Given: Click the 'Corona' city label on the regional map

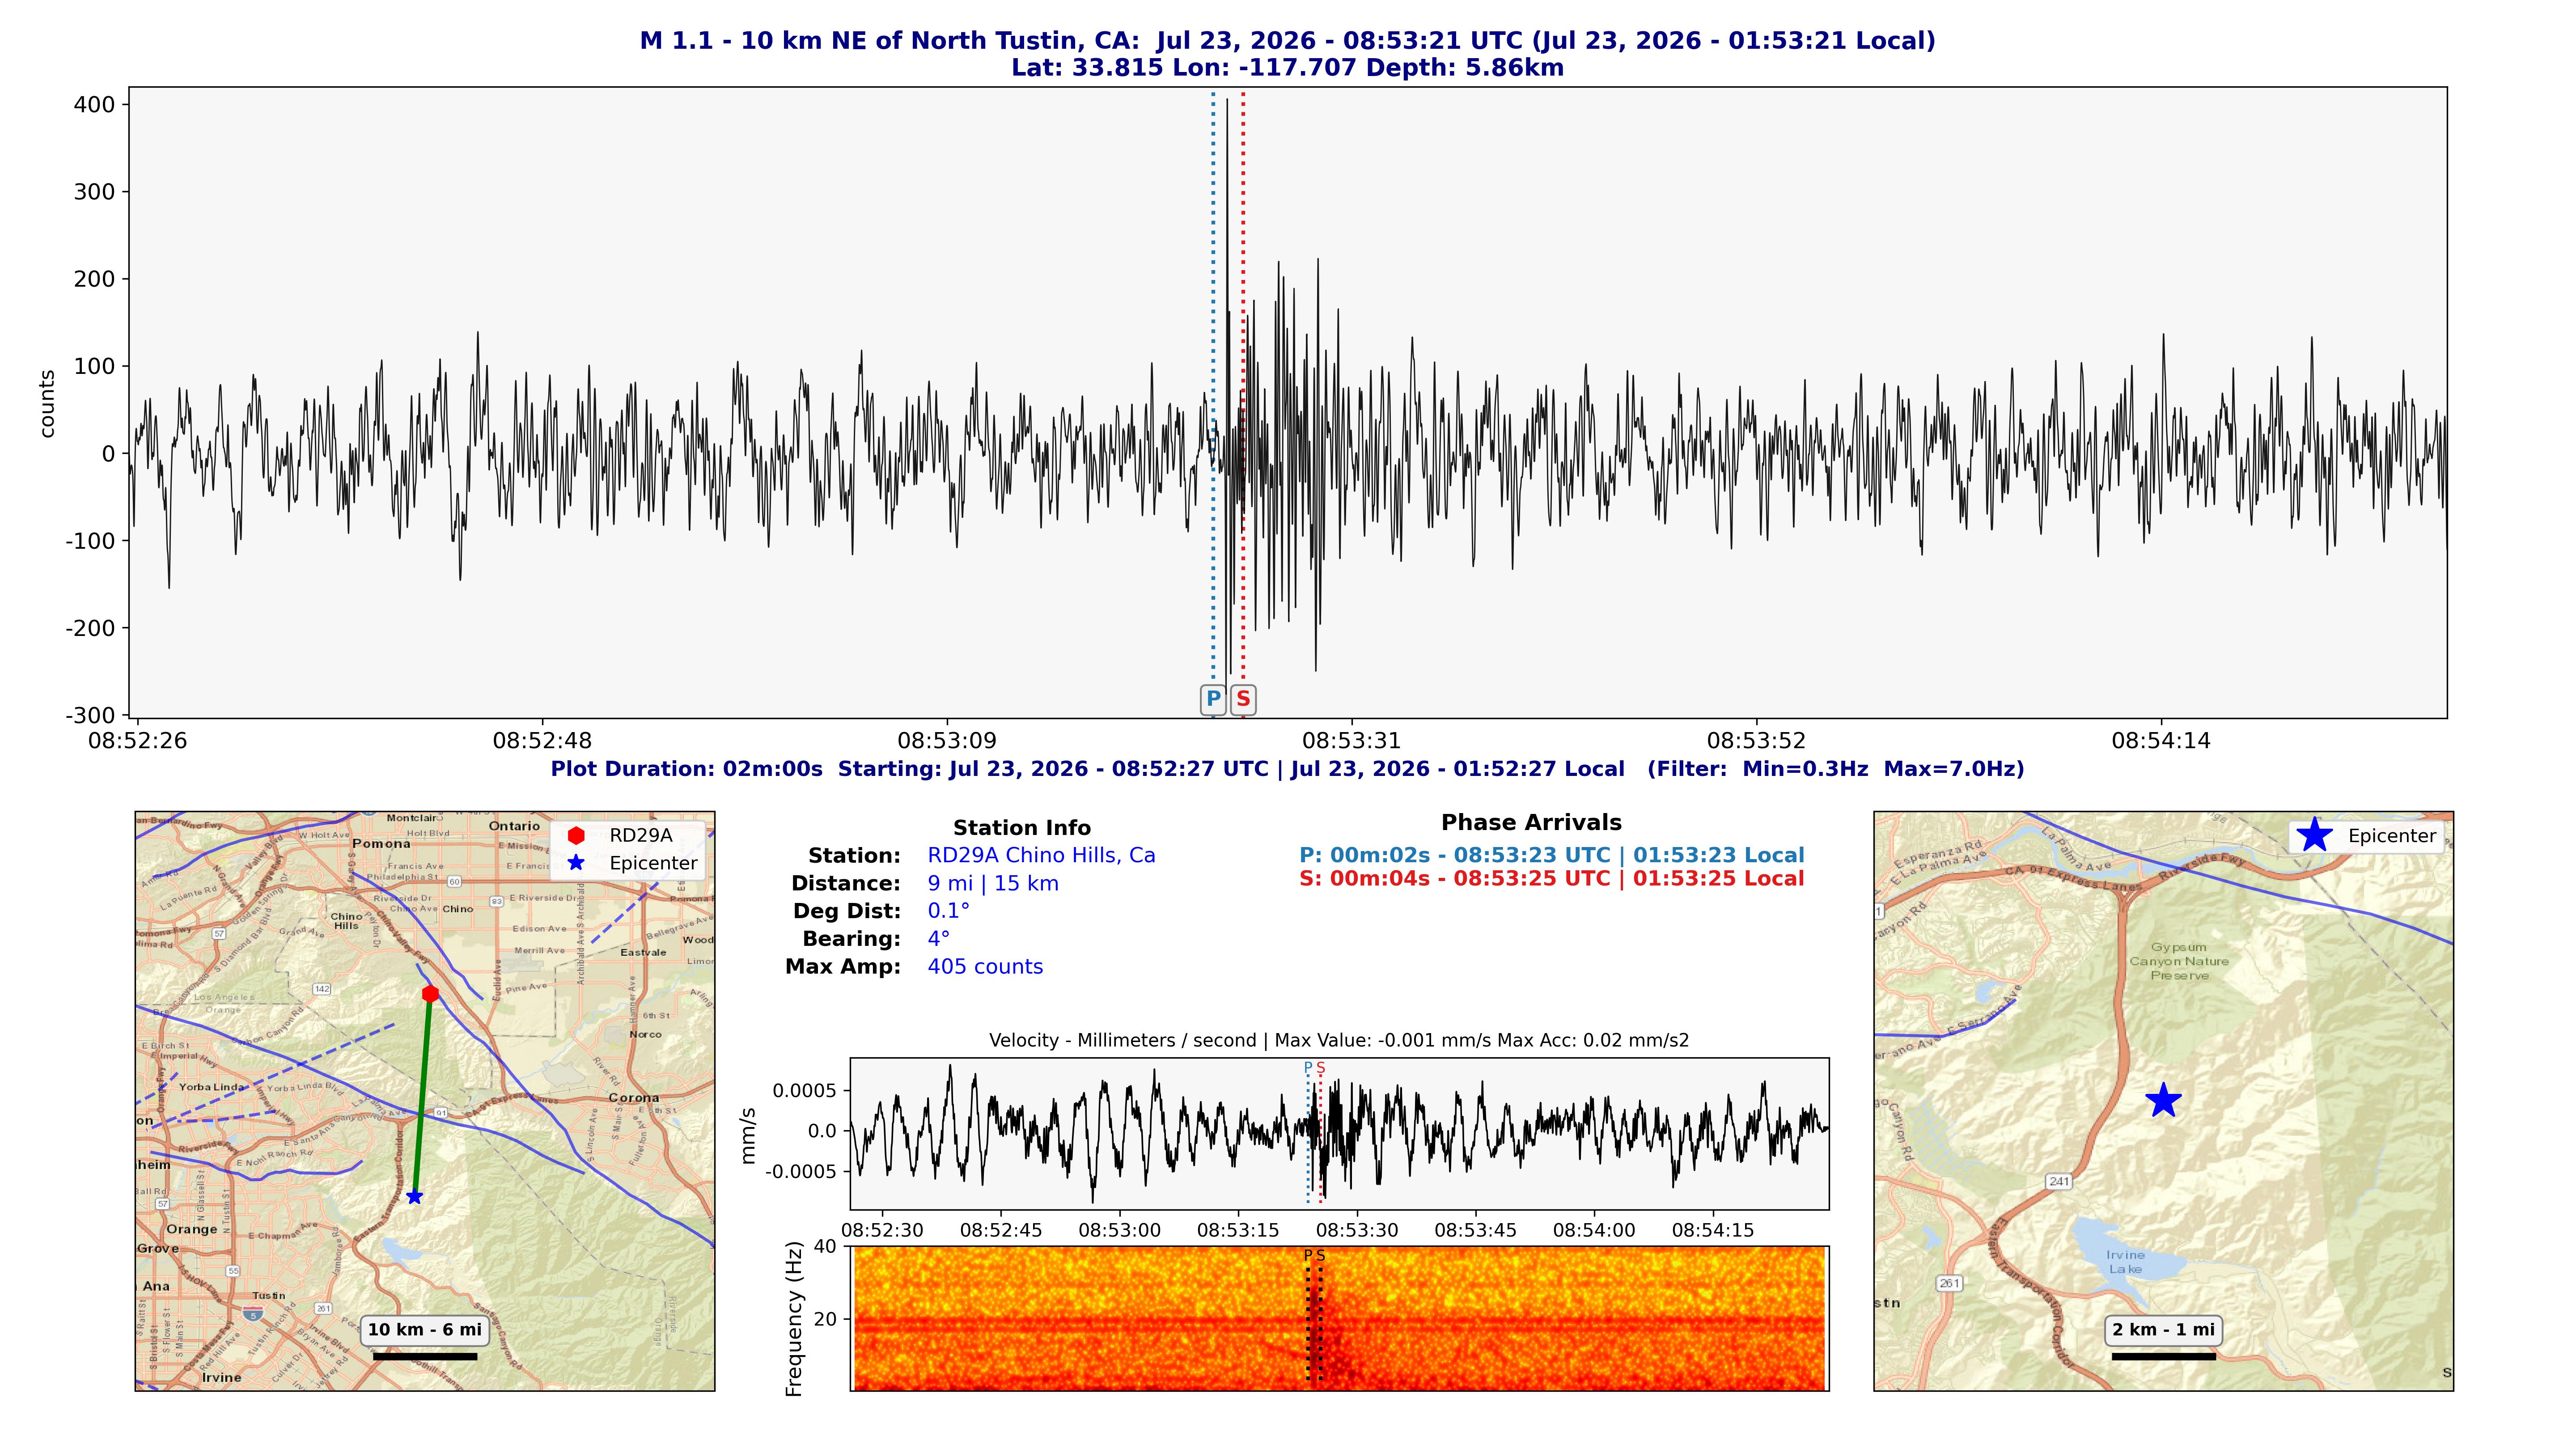Looking at the screenshot, I should 634,1098.
